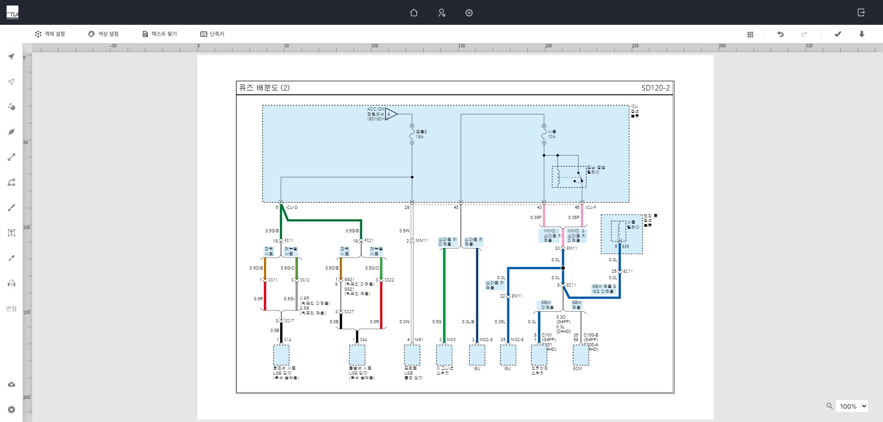Open the 객체 설정 menu
Screen dimensions: 883x422
click(x=50, y=34)
